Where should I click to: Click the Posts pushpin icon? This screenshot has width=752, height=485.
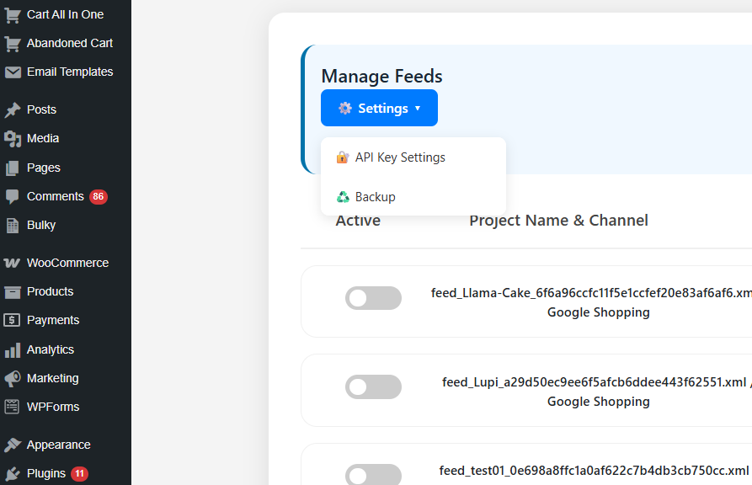point(13,110)
